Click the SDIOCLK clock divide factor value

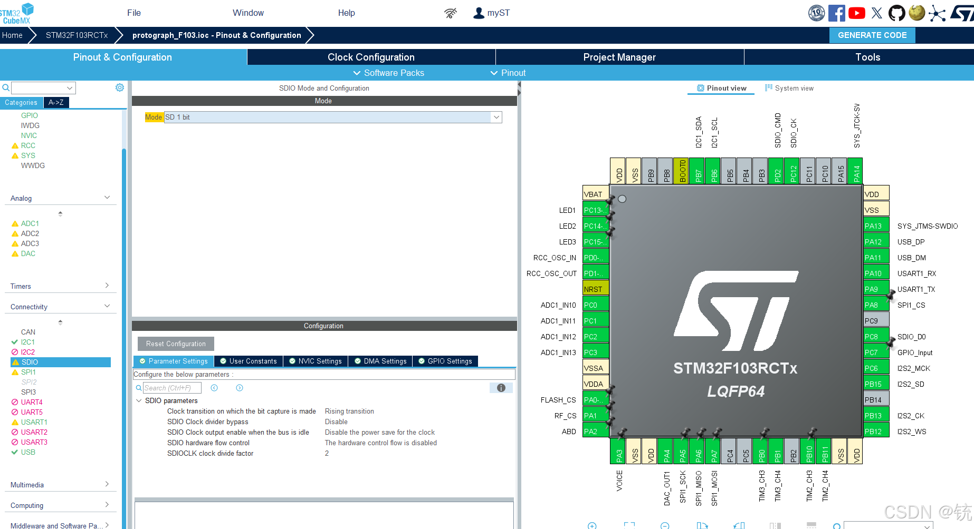[x=327, y=453]
